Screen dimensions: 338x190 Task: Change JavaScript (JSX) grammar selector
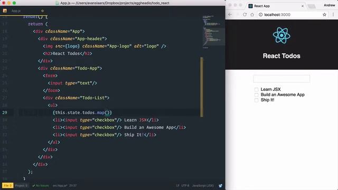tap(203, 185)
